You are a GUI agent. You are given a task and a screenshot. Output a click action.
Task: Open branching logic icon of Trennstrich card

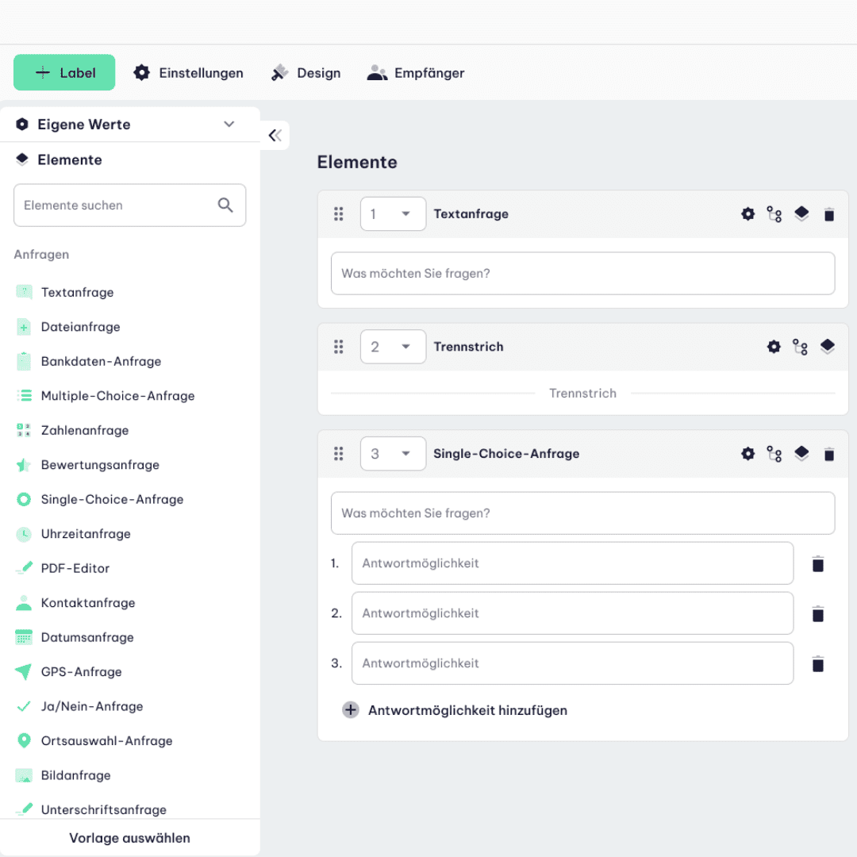(x=800, y=347)
